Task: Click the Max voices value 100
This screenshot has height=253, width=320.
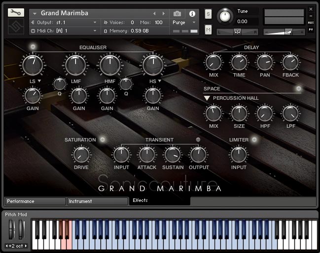Action: coord(159,23)
